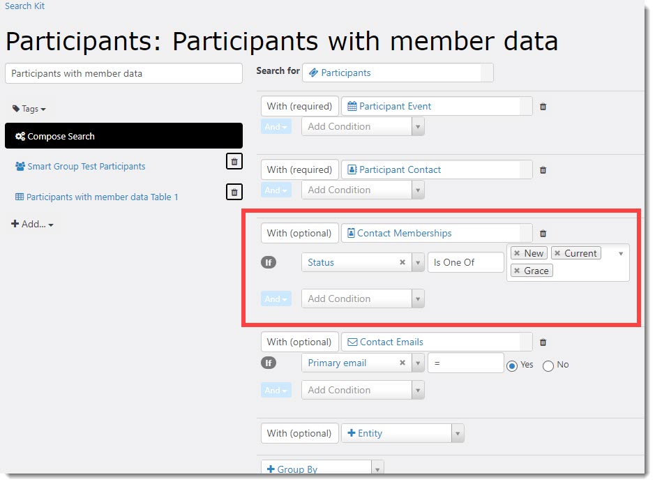Image resolution: width=655 pixels, height=484 pixels.
Task: Select the No radio button
Action: 548,366
